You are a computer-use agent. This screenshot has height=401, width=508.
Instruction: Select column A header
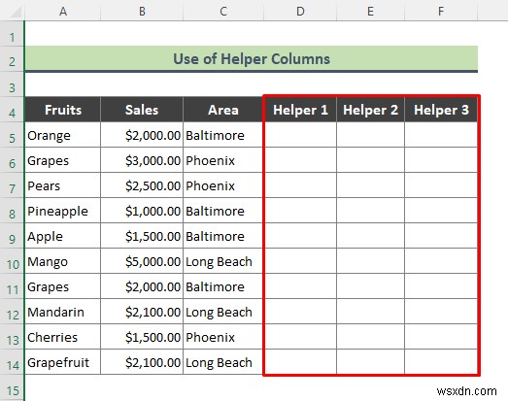click(63, 11)
